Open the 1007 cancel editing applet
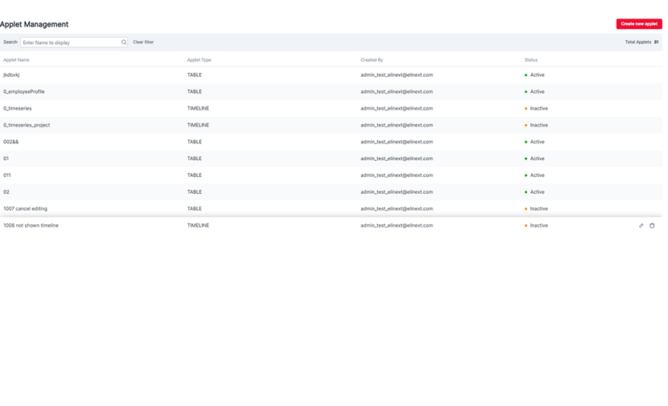 tap(25, 209)
